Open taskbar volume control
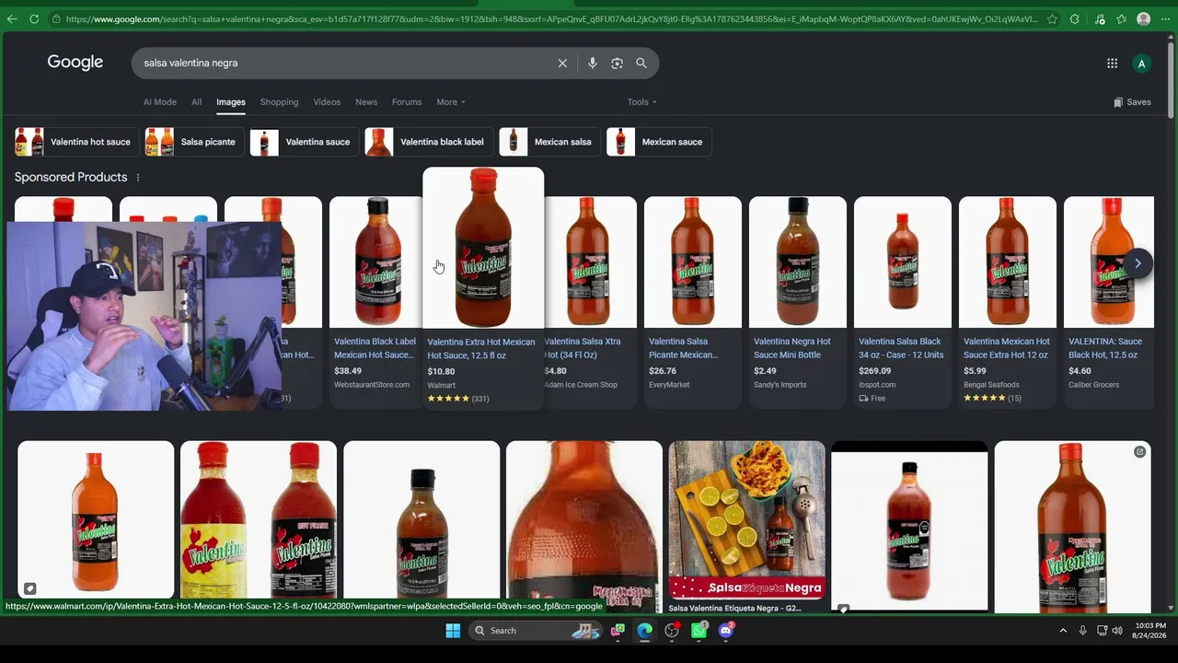Image resolution: width=1178 pixels, height=663 pixels. [x=1117, y=631]
